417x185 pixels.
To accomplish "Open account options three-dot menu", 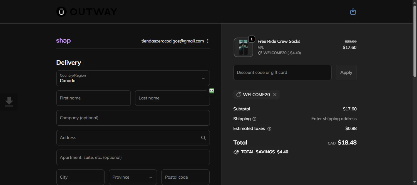I will pos(208,41).
